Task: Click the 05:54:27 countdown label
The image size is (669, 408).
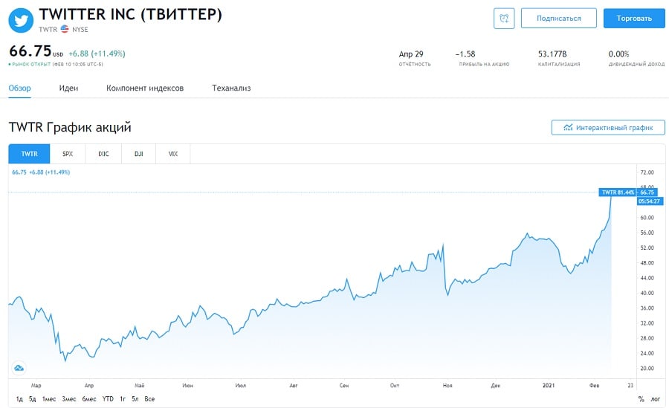Action: point(650,201)
